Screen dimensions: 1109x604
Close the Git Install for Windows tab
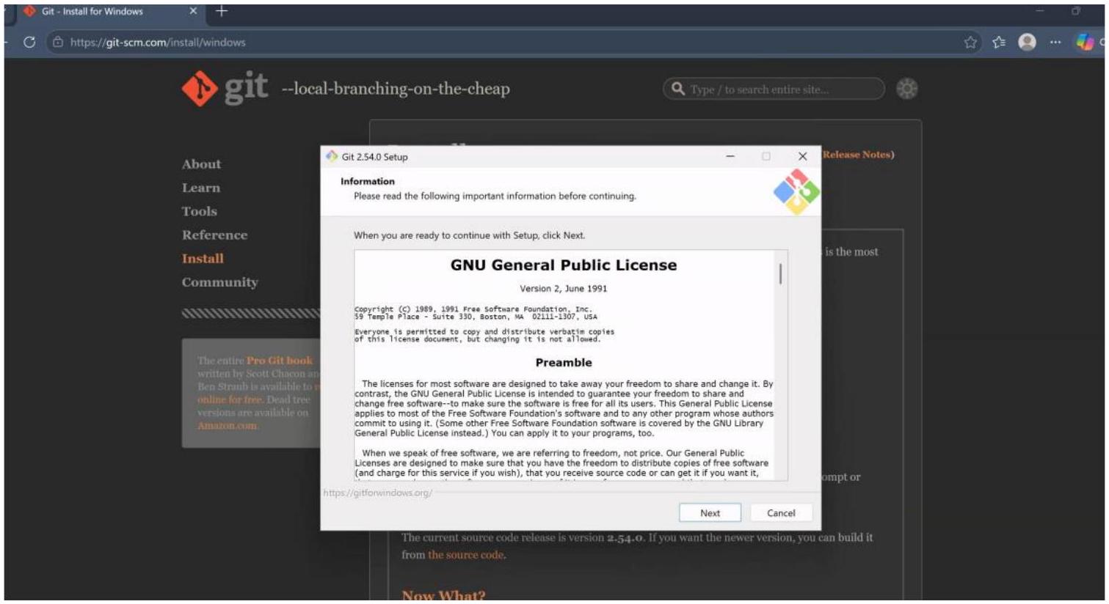[x=193, y=11]
